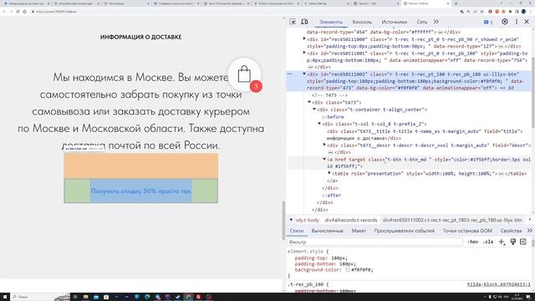Open tilda-block stylesheet source link

[x=499, y=284]
